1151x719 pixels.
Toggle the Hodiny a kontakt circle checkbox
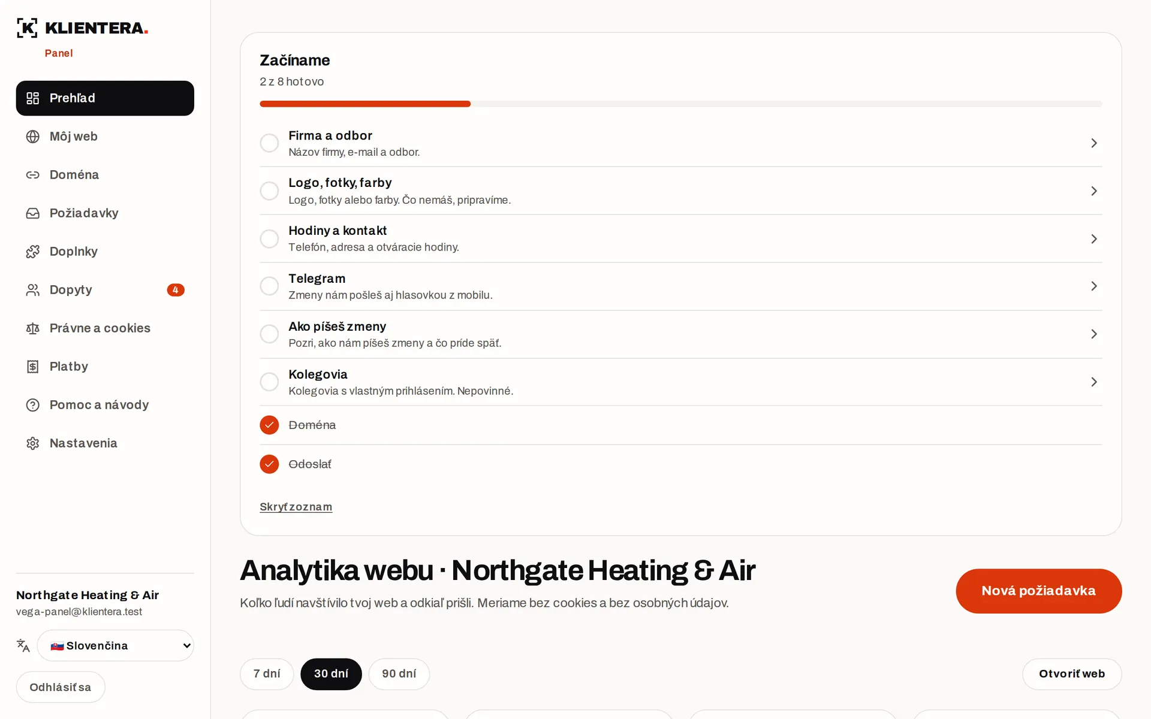pos(269,238)
